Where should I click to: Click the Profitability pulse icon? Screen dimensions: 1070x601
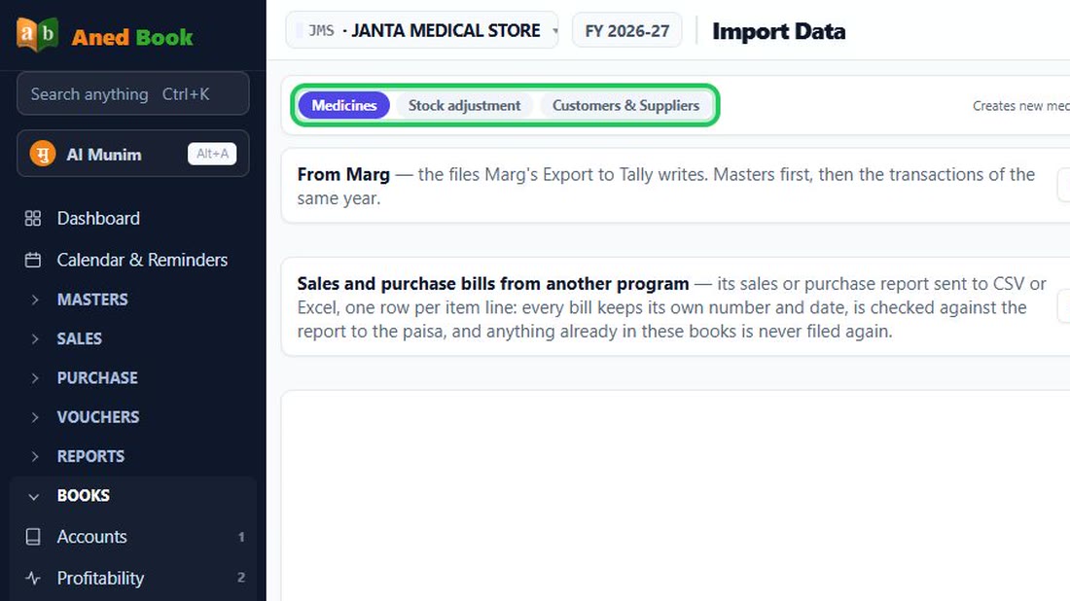coord(33,579)
